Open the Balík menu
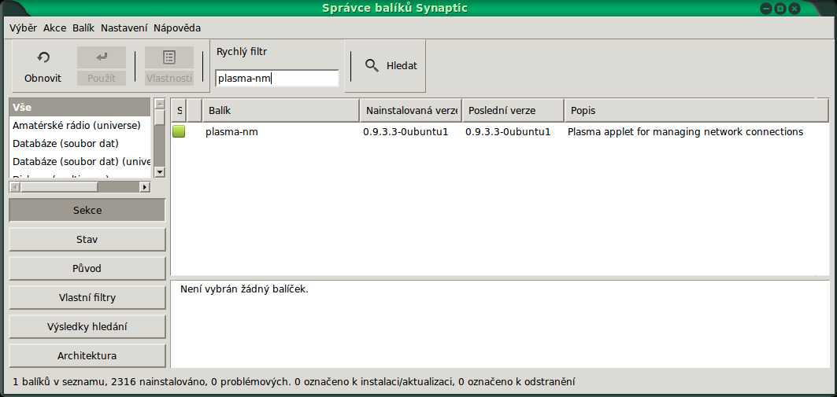 [83, 28]
